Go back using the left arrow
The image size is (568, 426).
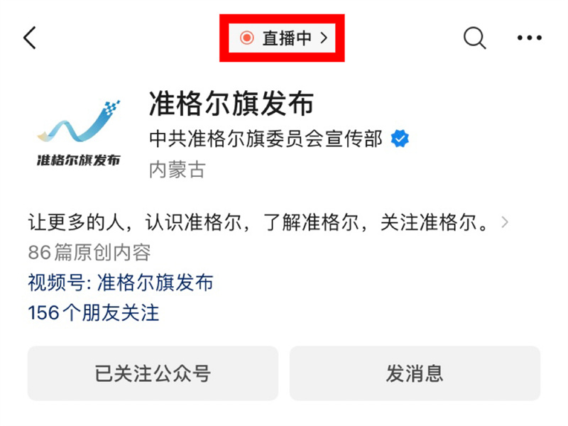coord(30,38)
